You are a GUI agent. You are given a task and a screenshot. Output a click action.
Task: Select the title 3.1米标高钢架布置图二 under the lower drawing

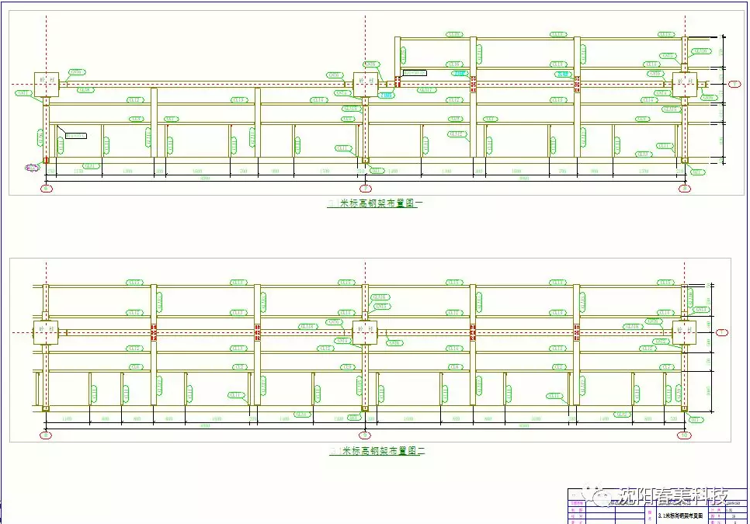377,450
